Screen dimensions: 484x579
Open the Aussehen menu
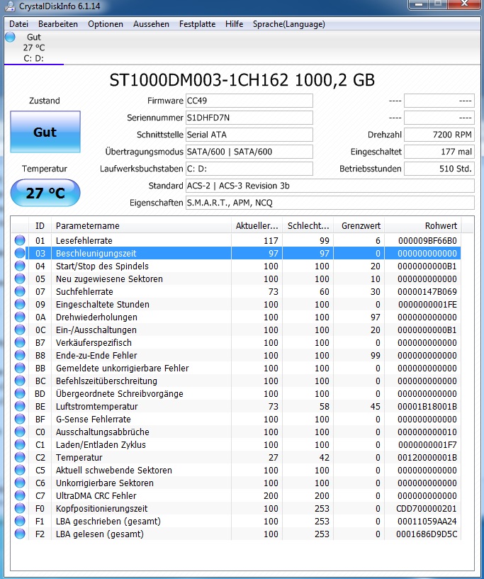click(151, 24)
